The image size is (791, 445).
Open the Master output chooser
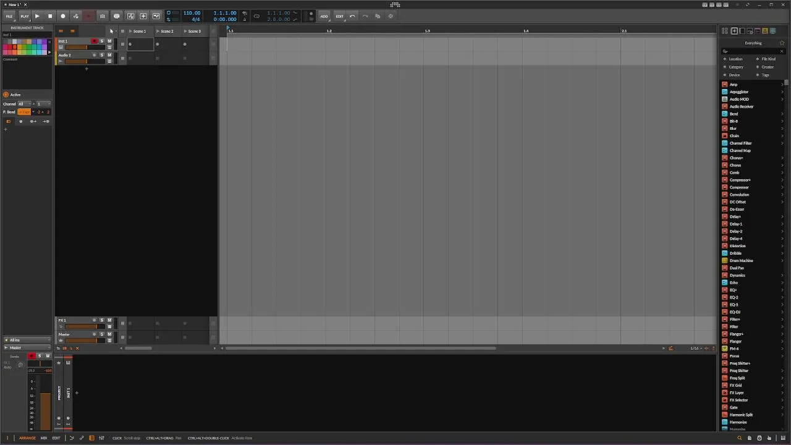(x=27, y=347)
